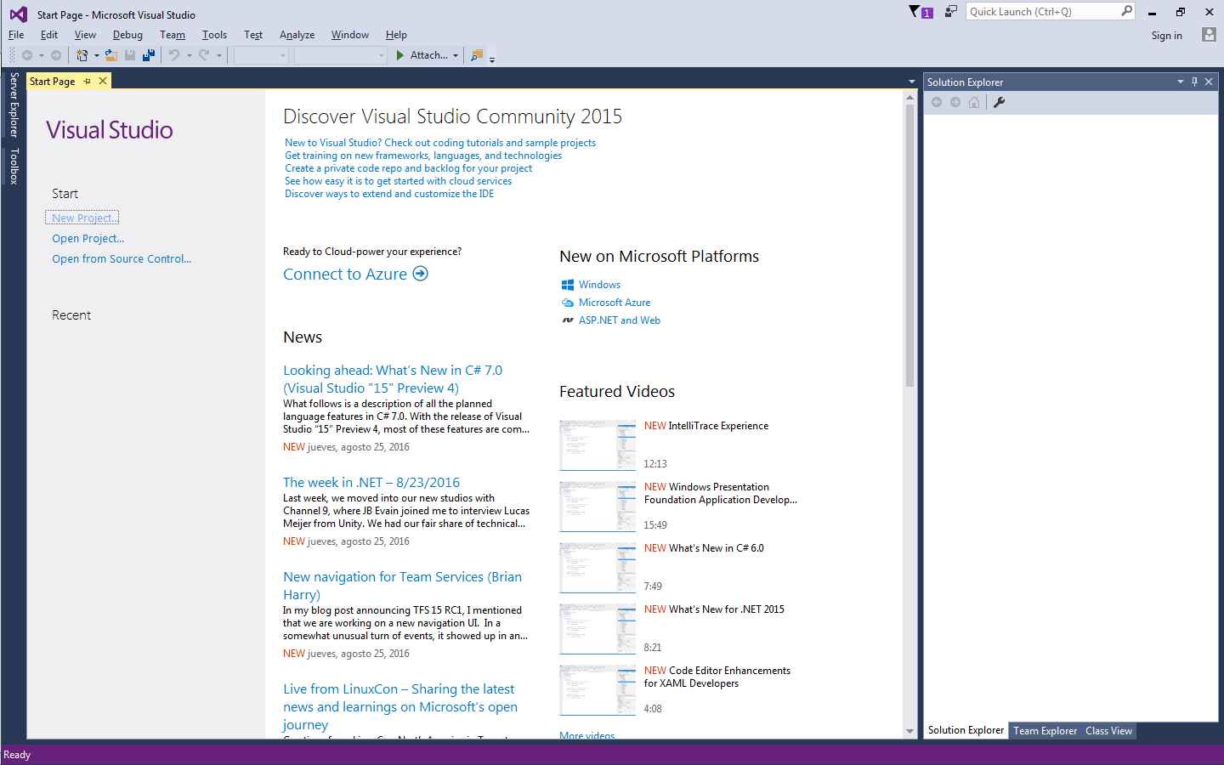Viewport: 1224px width, 765px height.
Task: Click the Undo toolbar icon
Action: (174, 55)
